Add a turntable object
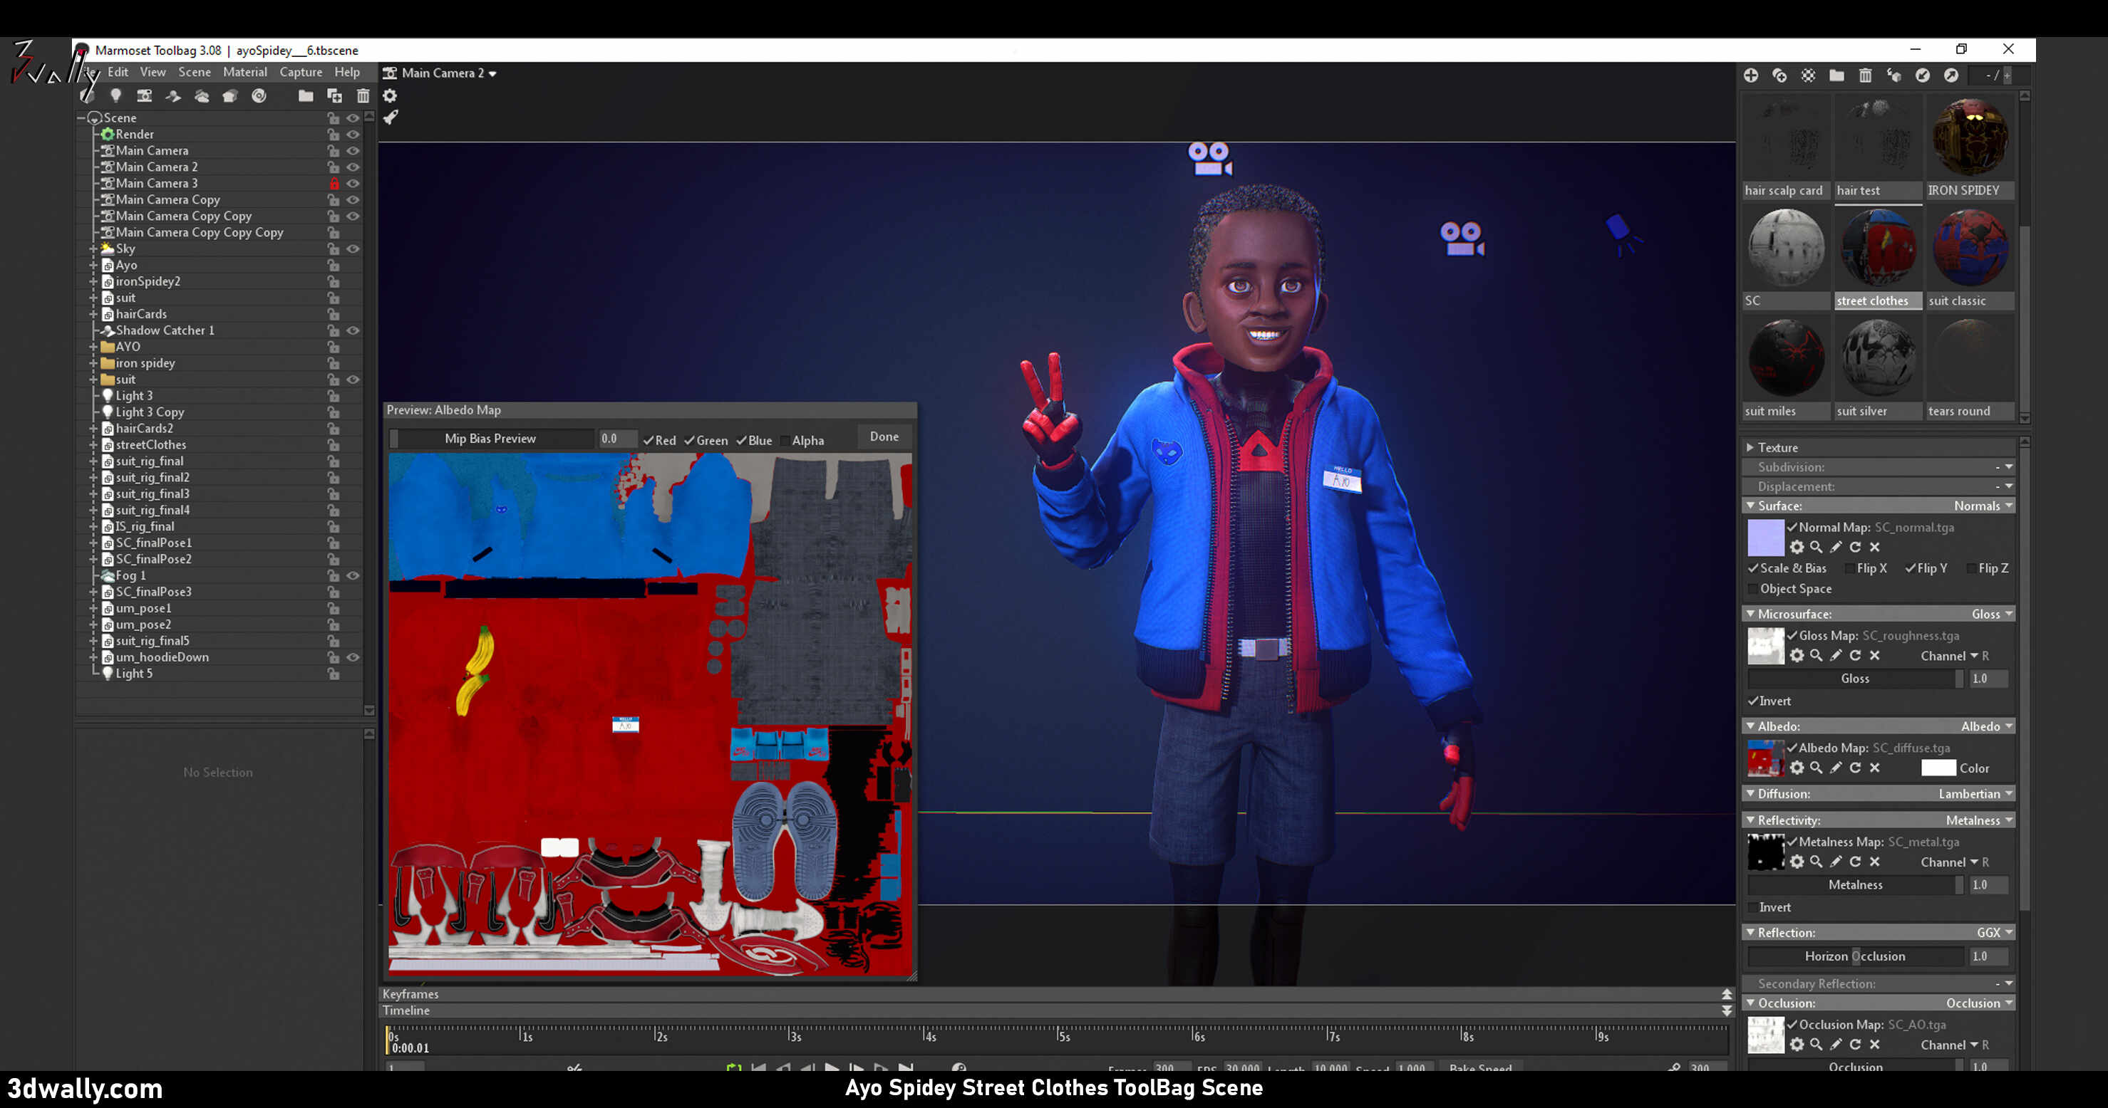The height and width of the screenshot is (1108, 2108). (x=259, y=95)
